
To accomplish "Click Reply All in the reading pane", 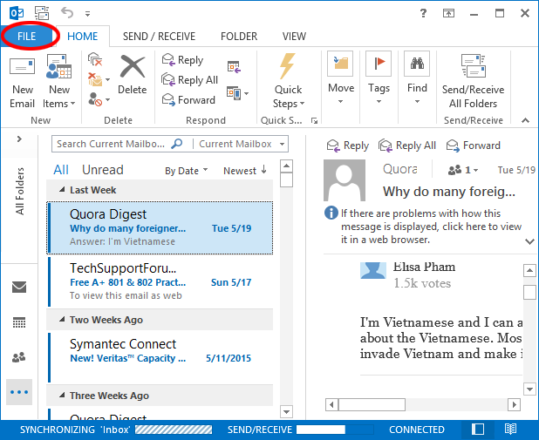I will pos(408,146).
